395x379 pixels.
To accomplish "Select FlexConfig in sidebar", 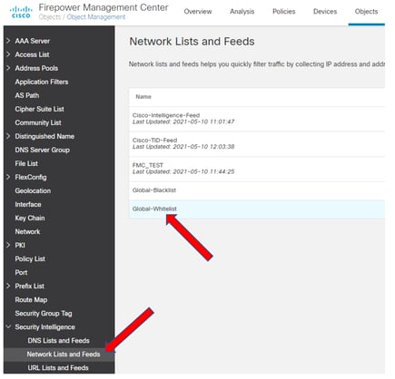I will pos(31,177).
